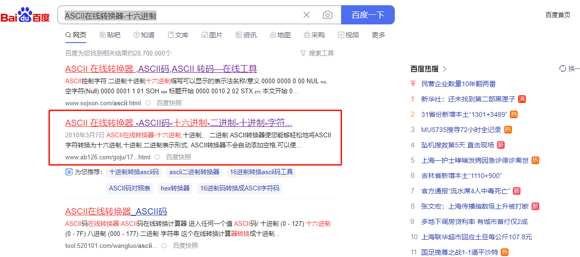Click the top-ranked arrow icon before 民营企业数量
The image size is (580, 257).
coord(413,84)
